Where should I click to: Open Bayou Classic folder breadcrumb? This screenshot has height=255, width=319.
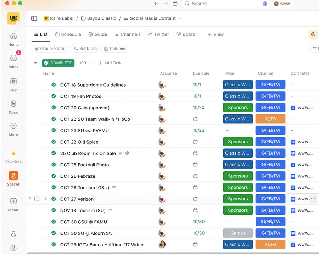pyautogui.click(x=99, y=18)
